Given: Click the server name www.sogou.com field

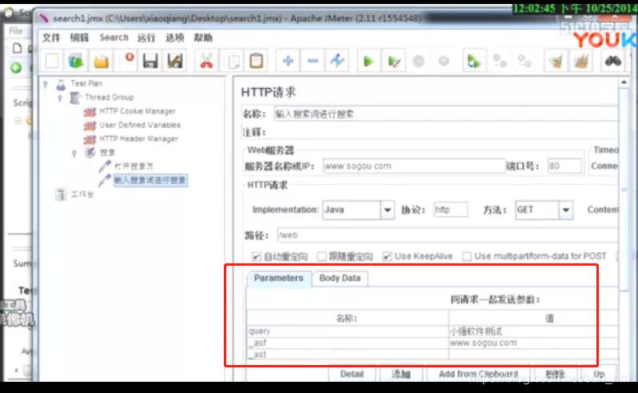Looking at the screenshot, I should click(x=414, y=166).
